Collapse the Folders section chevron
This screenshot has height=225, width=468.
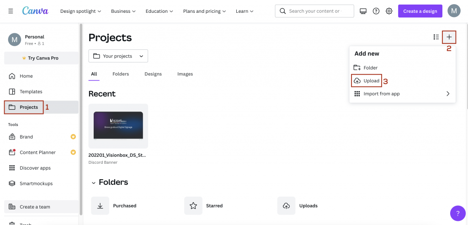pyautogui.click(x=94, y=182)
